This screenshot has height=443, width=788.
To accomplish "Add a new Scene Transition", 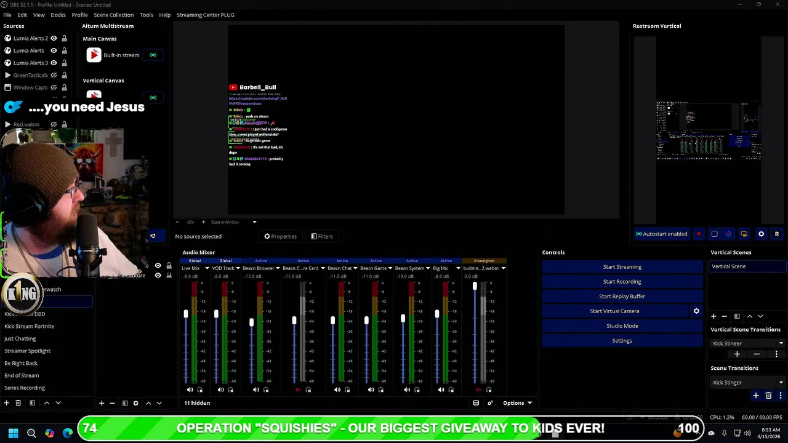I will point(756,396).
